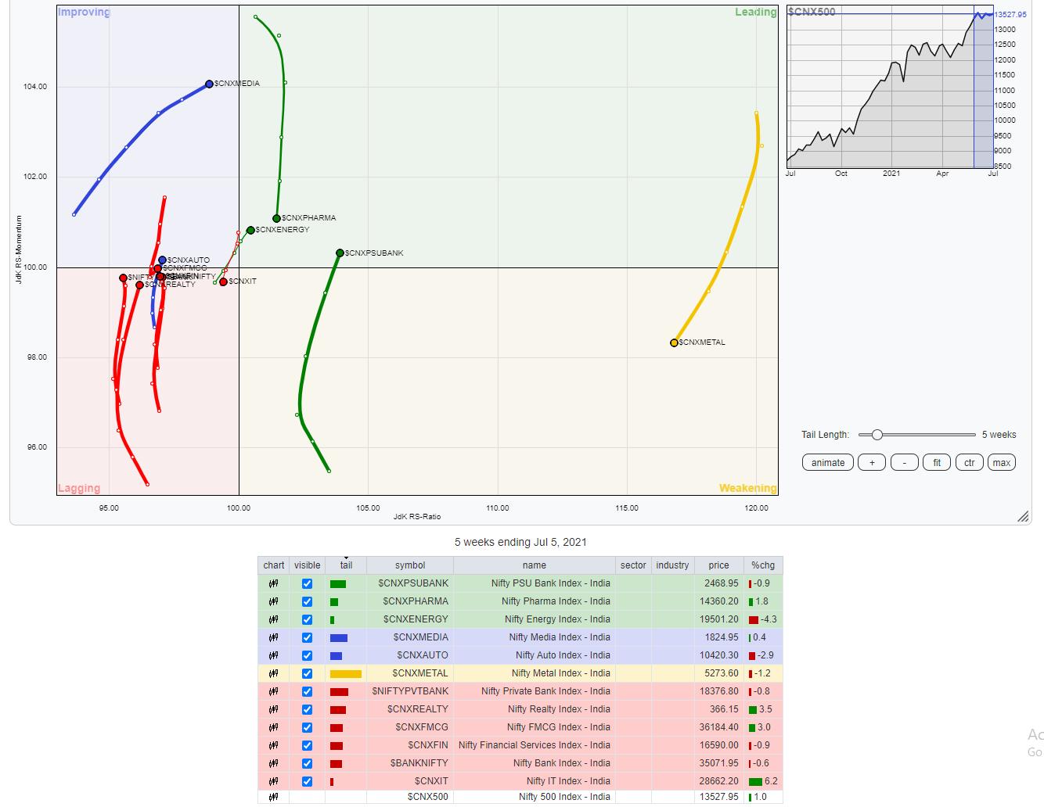Sort table by symbol column
The height and width of the screenshot is (807, 1044).
[x=410, y=565]
